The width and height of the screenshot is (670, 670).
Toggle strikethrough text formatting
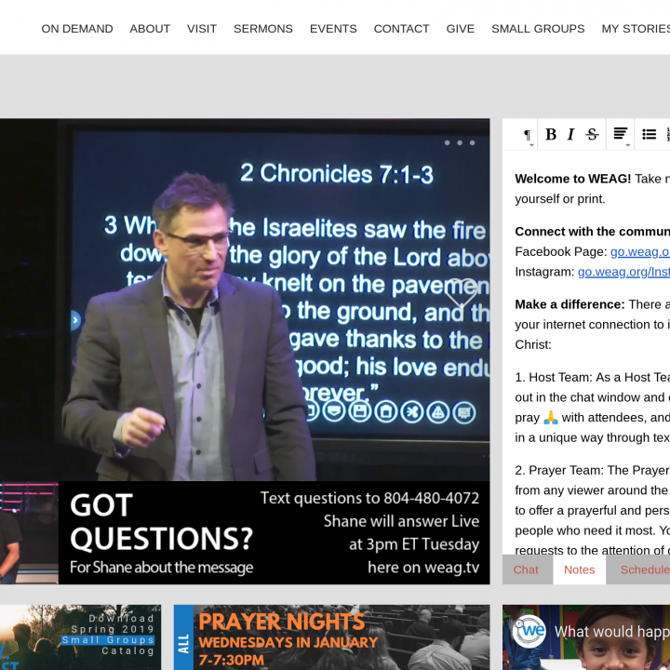[x=592, y=134]
